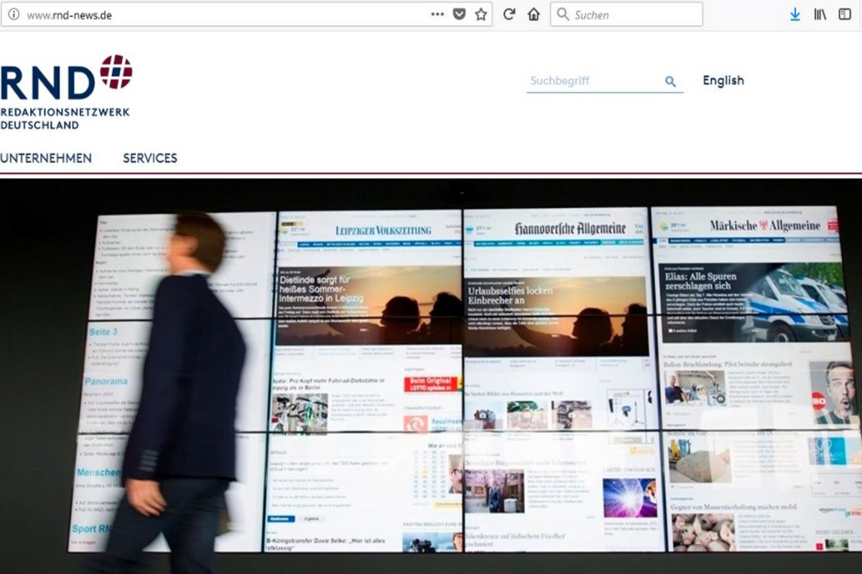
Task: Switch site language to English
Action: click(x=723, y=80)
